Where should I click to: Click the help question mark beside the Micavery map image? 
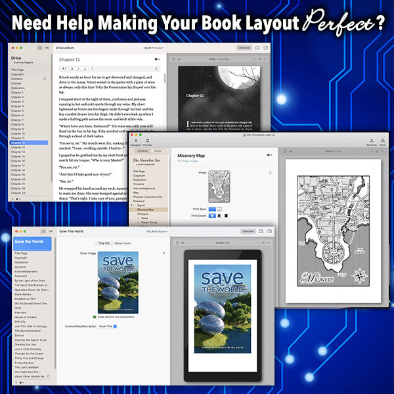click(271, 173)
